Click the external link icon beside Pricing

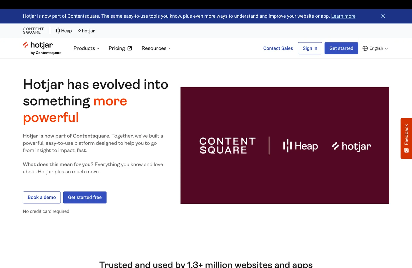coord(130,48)
